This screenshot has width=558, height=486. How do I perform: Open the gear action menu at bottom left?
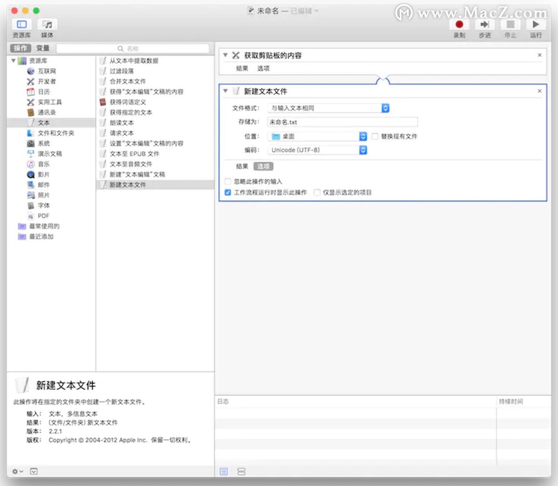(17, 471)
